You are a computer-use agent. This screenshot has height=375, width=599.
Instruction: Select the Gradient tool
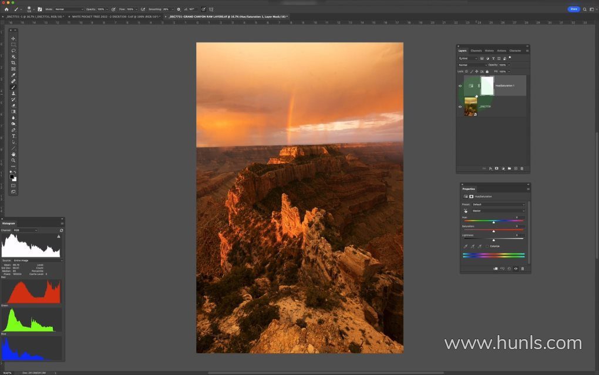pos(14,112)
